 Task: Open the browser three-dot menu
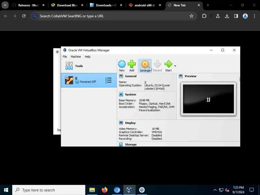(x=254, y=16)
